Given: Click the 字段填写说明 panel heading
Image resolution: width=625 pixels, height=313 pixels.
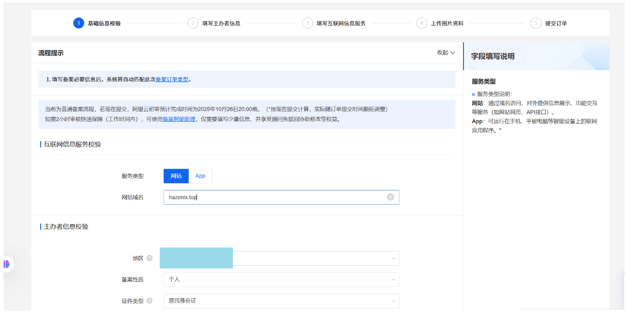Looking at the screenshot, I should (493, 56).
